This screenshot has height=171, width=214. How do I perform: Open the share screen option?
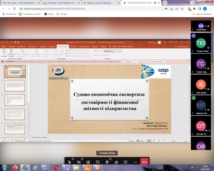click(88, 162)
